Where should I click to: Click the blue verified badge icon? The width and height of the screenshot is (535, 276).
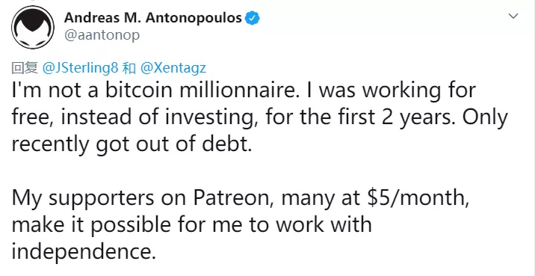[253, 18]
